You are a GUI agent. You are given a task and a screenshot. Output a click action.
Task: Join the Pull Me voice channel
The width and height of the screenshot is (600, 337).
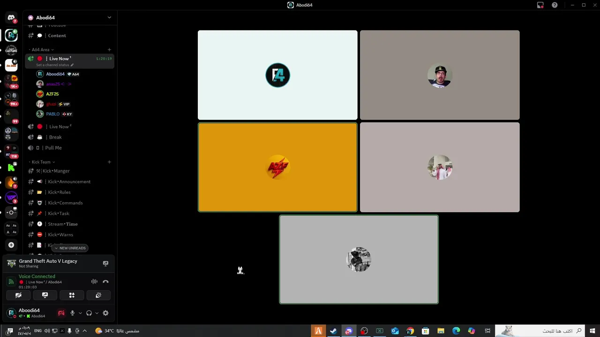click(70, 148)
